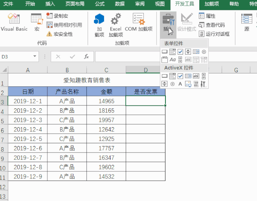
Task: Insert form control checkbox
Action: pos(180,52)
